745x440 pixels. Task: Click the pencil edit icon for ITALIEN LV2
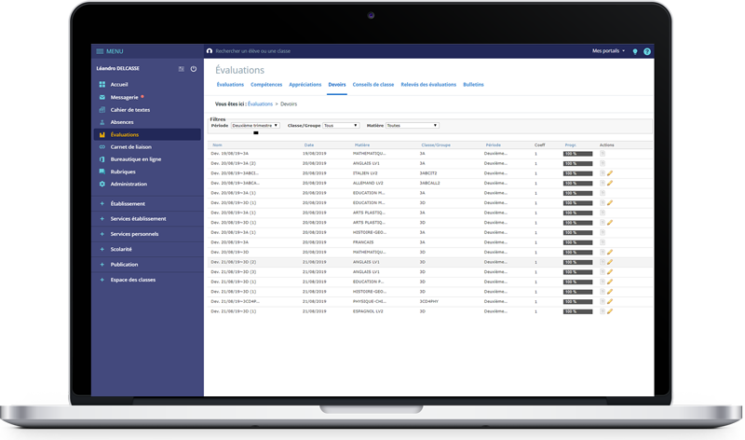click(610, 173)
